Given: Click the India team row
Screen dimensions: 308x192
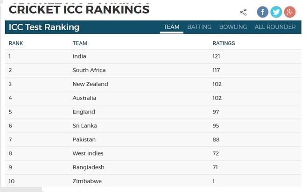Looking at the screenshot, I should tap(153, 56).
